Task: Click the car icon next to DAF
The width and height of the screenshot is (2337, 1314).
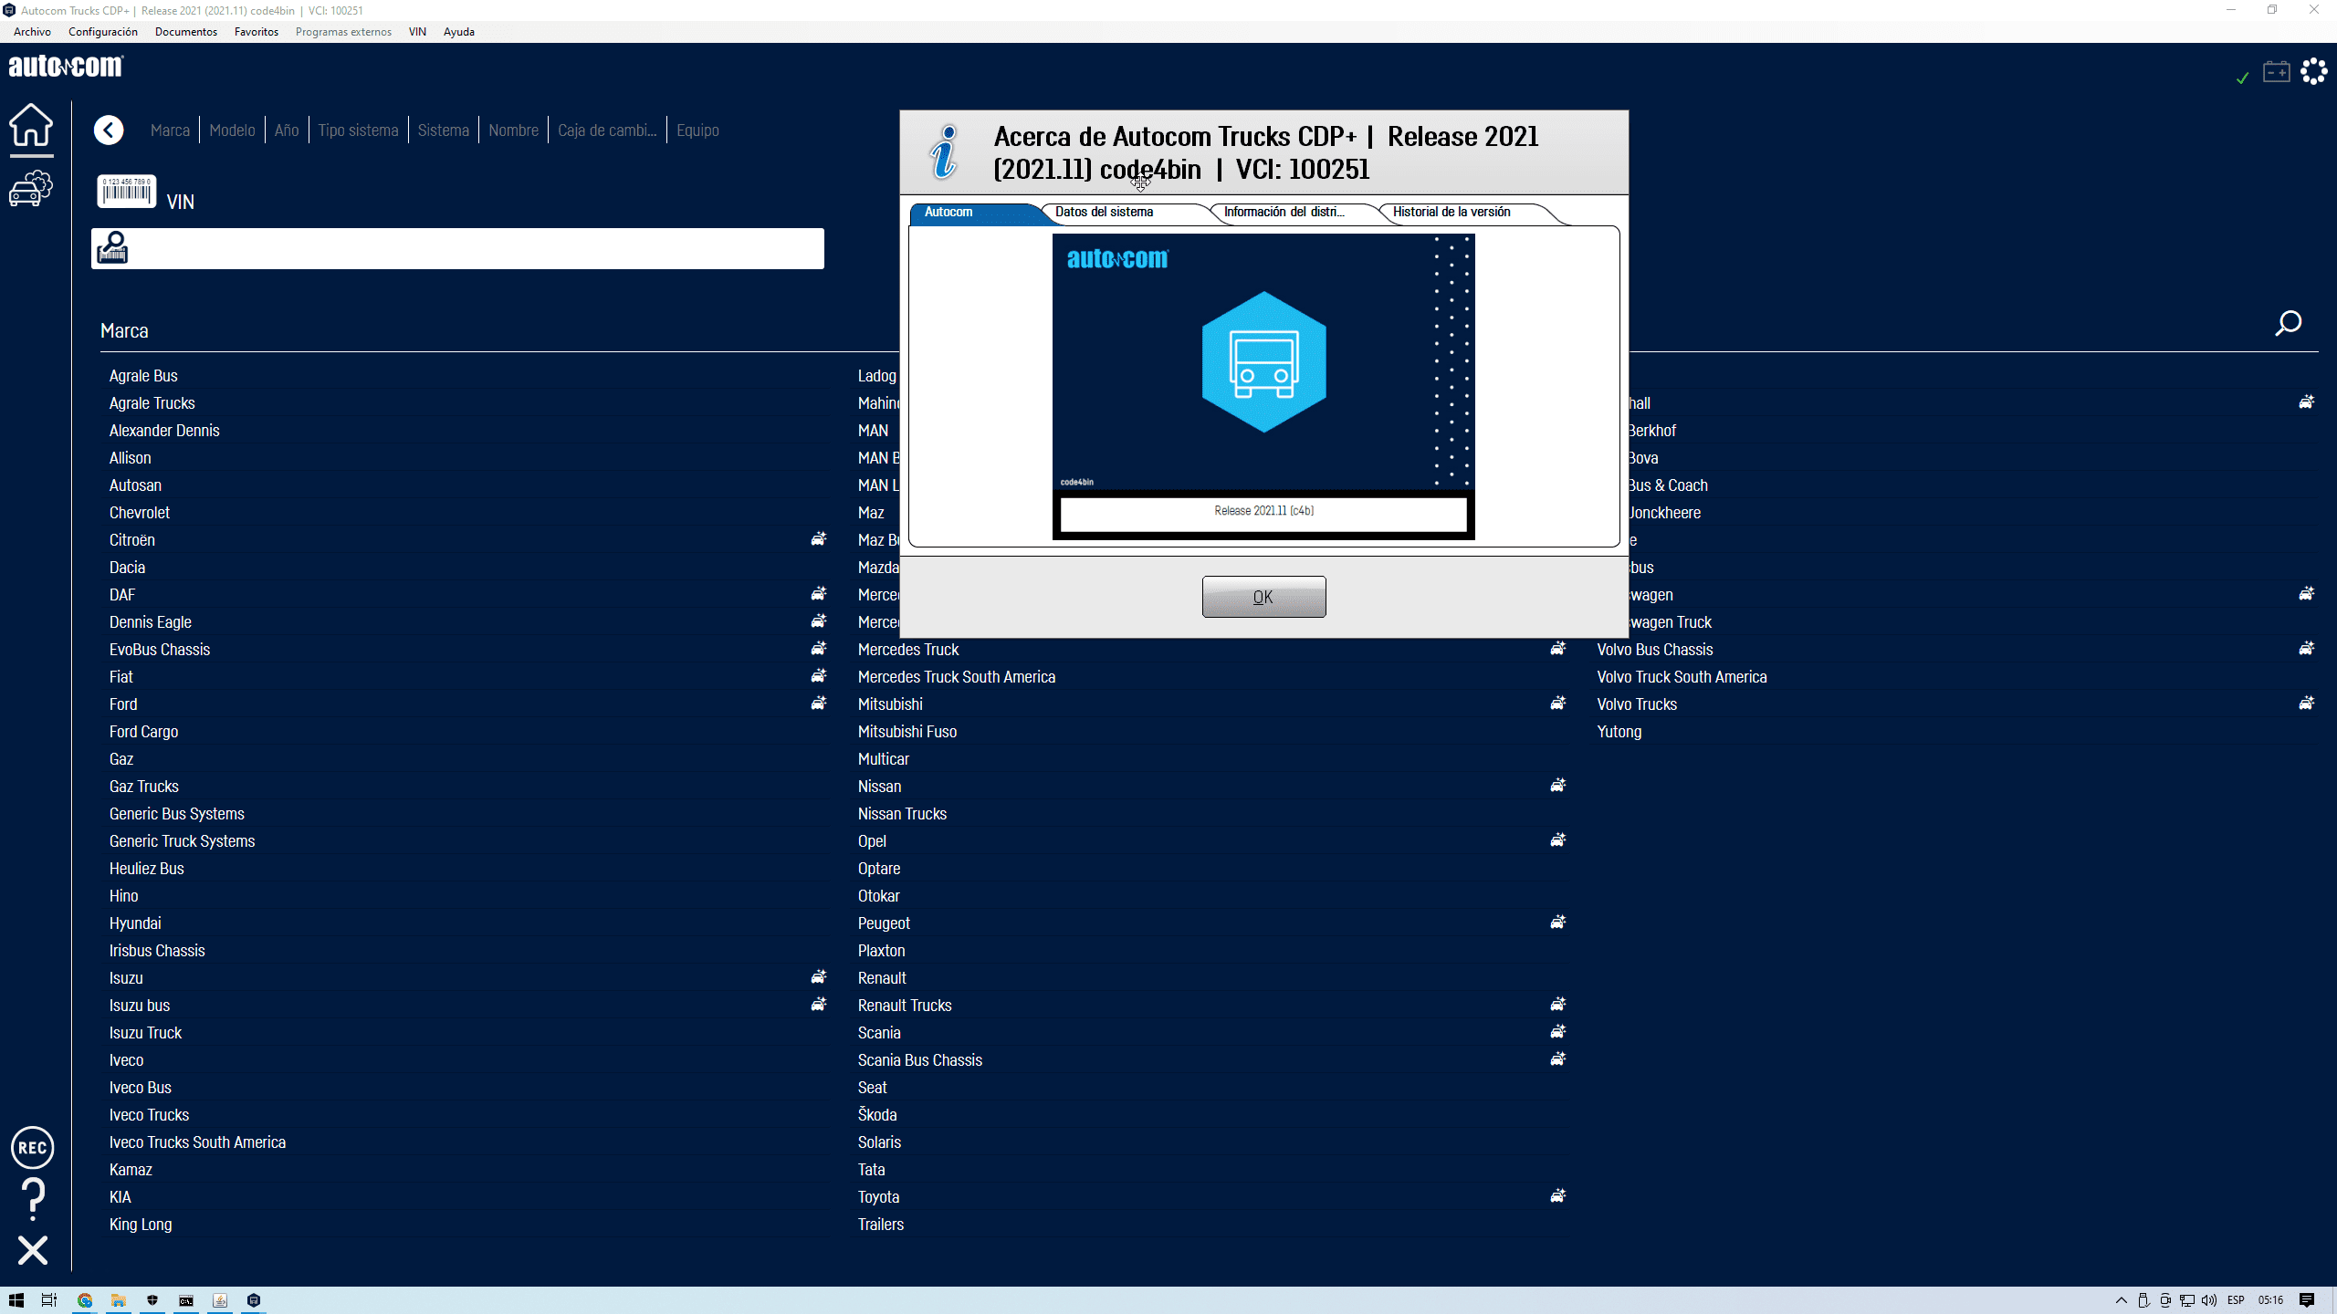Action: point(819,594)
